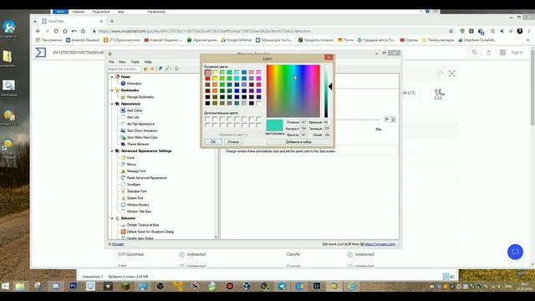Click the Синий blue value field
The width and height of the screenshot is (535, 301).
pos(327,135)
